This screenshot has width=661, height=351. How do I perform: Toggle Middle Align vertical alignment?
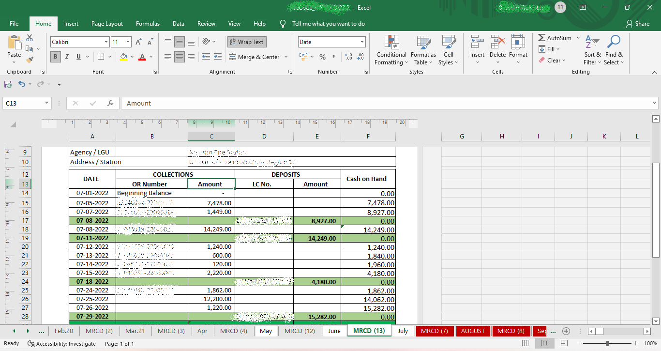[180, 42]
